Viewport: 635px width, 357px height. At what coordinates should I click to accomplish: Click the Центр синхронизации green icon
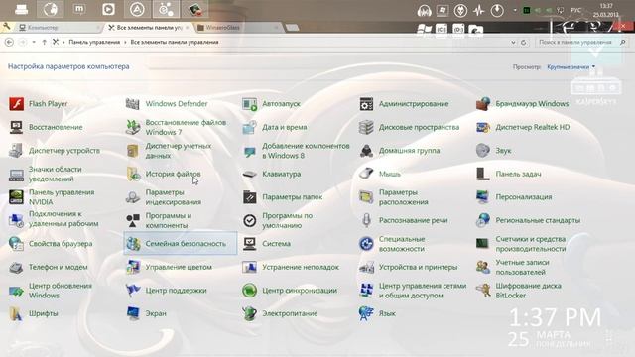tap(249, 291)
